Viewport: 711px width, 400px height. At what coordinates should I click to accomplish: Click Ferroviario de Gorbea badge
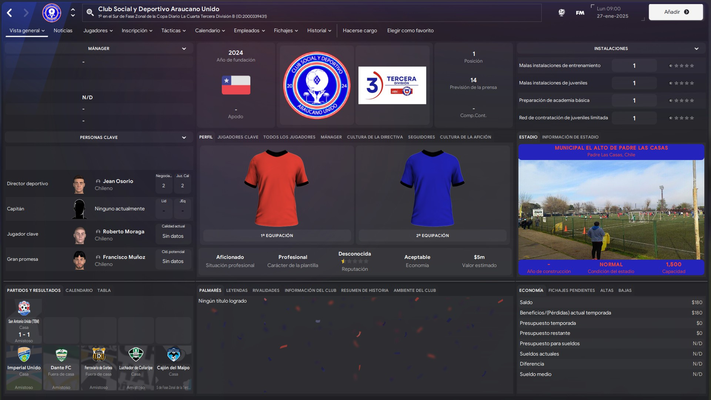tap(99, 354)
